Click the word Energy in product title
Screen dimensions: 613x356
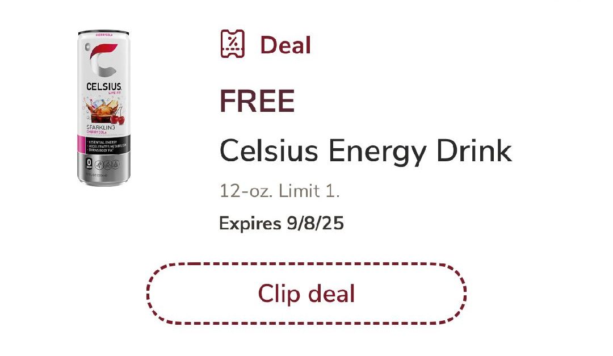pos(377,152)
